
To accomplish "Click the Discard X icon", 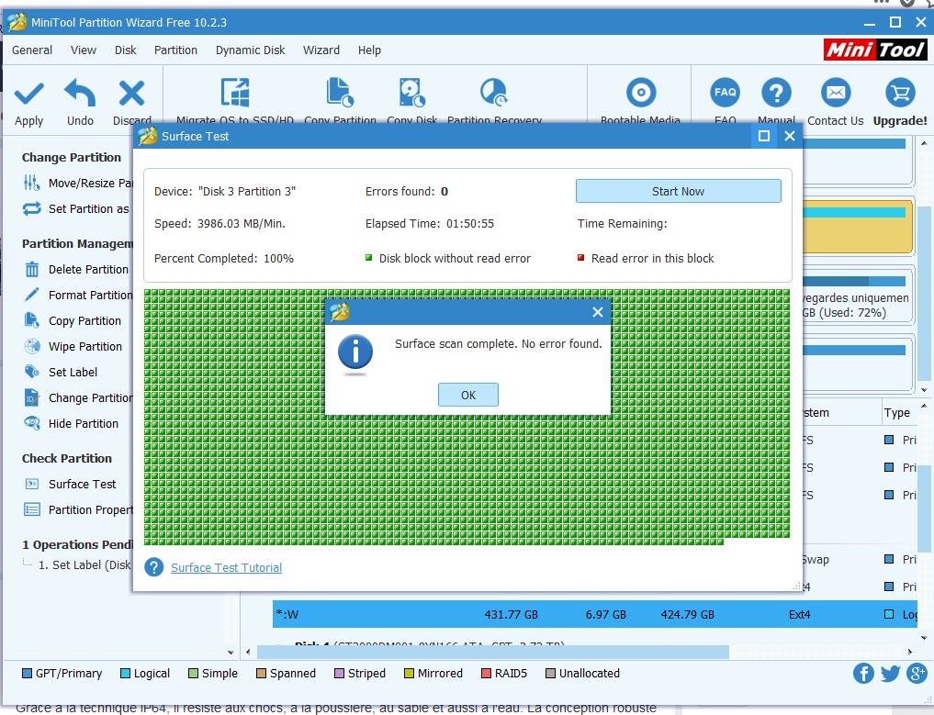I will [131, 93].
